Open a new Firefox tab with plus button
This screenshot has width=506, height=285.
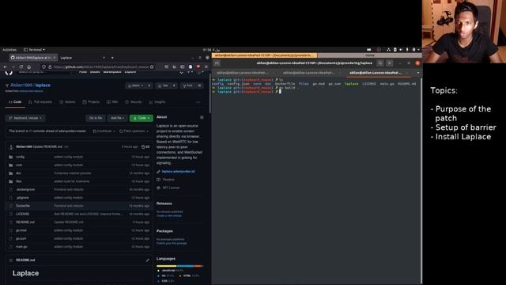112,58
